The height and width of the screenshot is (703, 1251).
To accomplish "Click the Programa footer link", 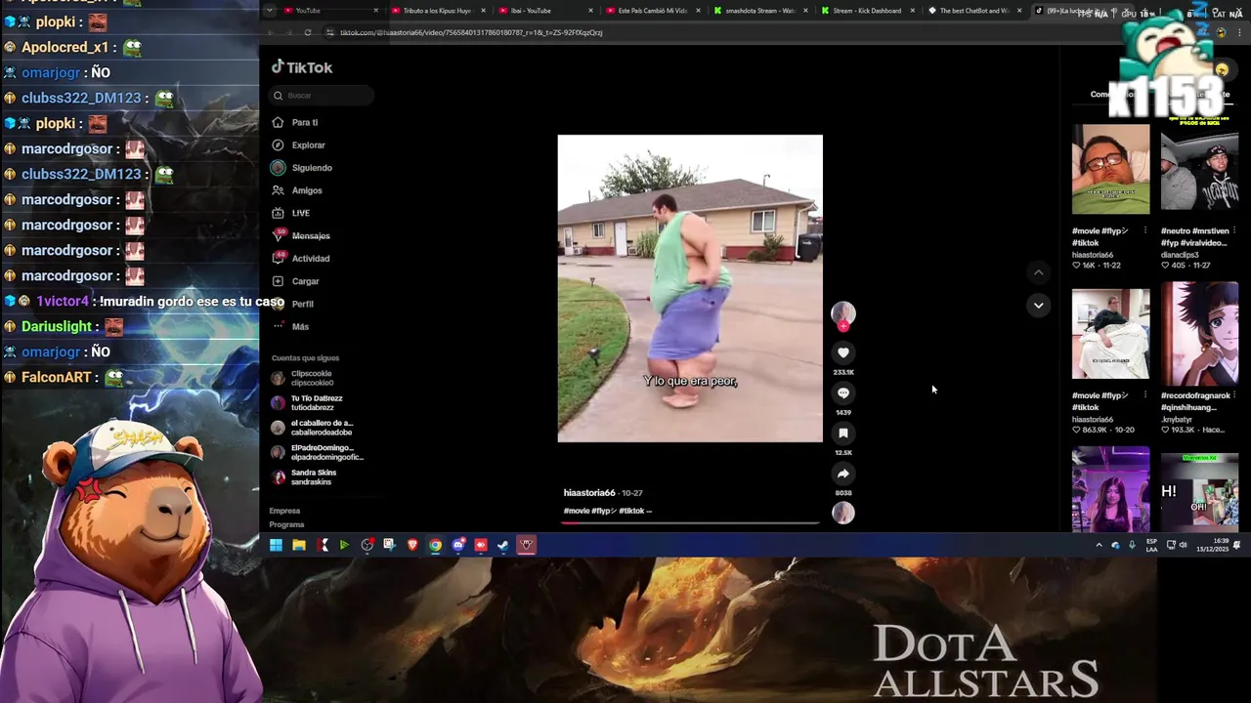I will click(x=287, y=524).
